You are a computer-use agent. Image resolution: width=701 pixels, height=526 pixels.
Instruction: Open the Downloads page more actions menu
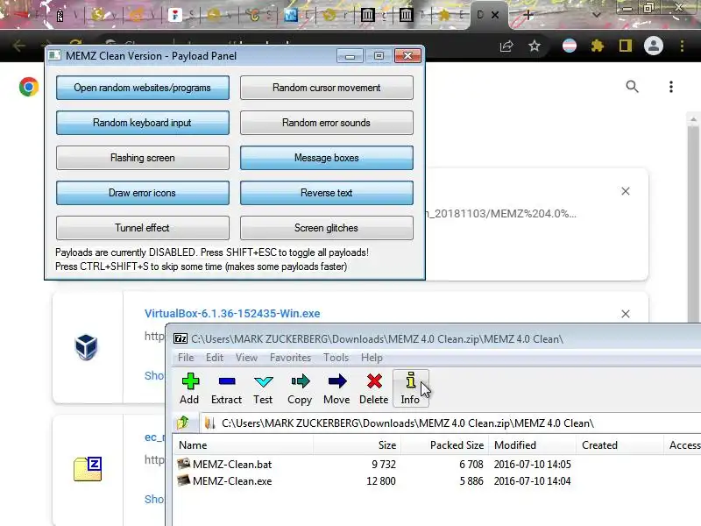pyautogui.click(x=671, y=86)
